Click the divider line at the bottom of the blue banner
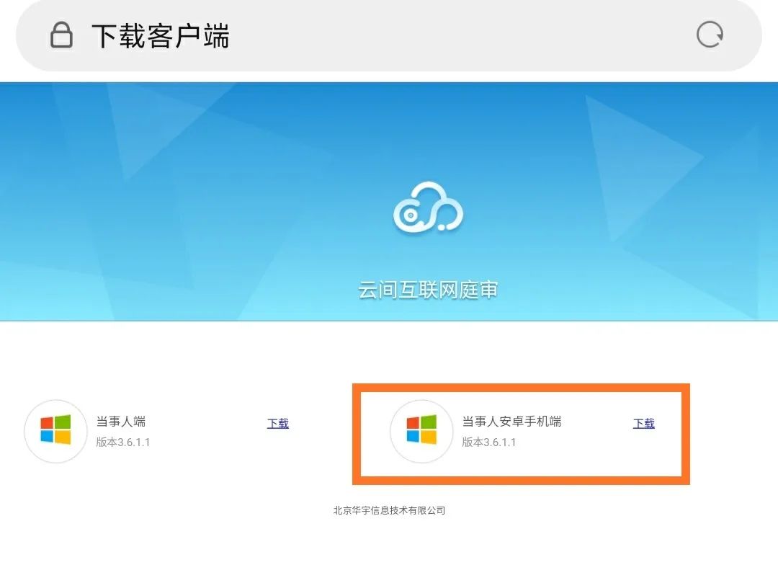Image resolution: width=778 pixels, height=583 pixels. [x=389, y=321]
